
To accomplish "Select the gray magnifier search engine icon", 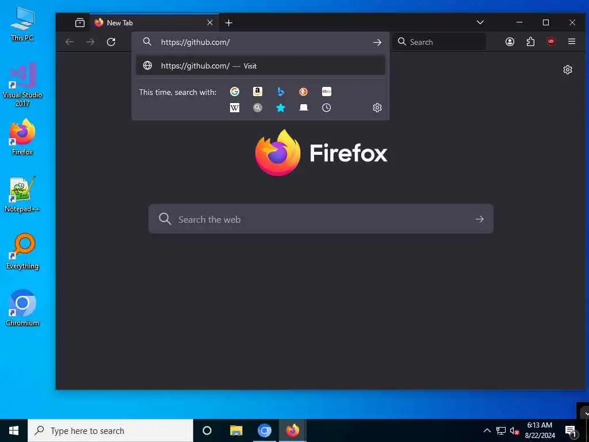I will point(257,108).
